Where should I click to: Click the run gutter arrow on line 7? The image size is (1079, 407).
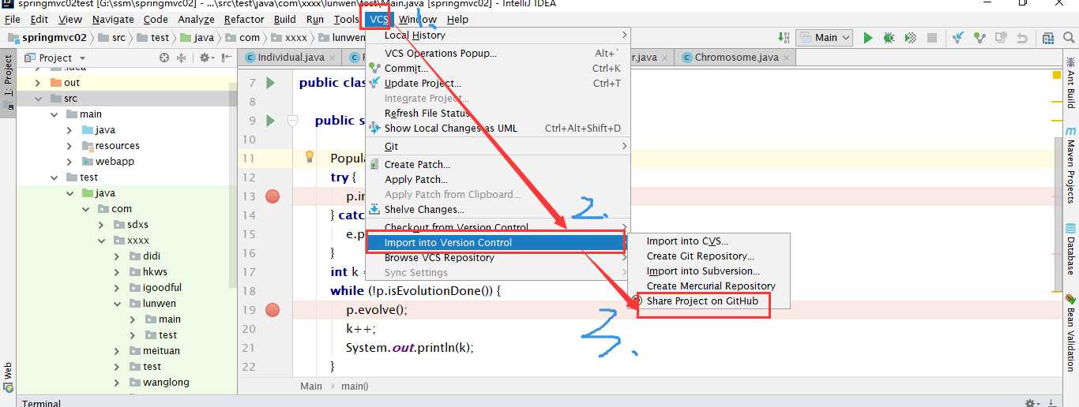(270, 83)
